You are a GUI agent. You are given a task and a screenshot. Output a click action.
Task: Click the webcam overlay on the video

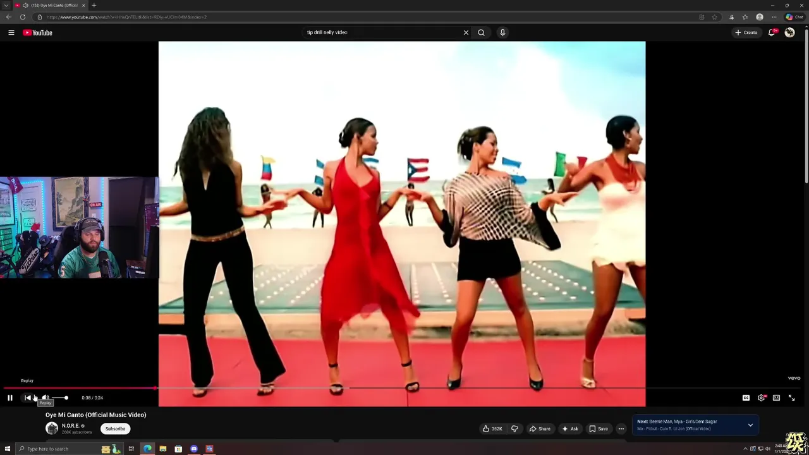(x=79, y=227)
